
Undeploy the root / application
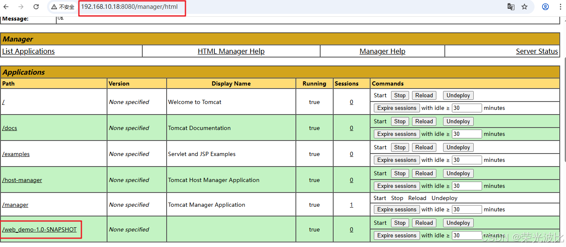tap(458, 95)
